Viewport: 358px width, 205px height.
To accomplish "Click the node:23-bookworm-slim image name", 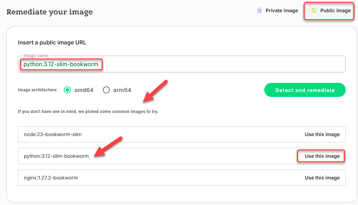I will [x=53, y=134].
